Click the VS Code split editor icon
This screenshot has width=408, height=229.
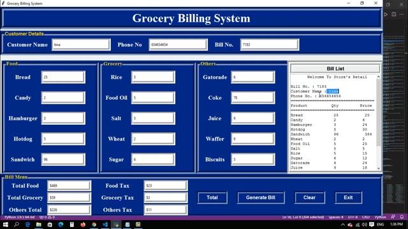394,14
